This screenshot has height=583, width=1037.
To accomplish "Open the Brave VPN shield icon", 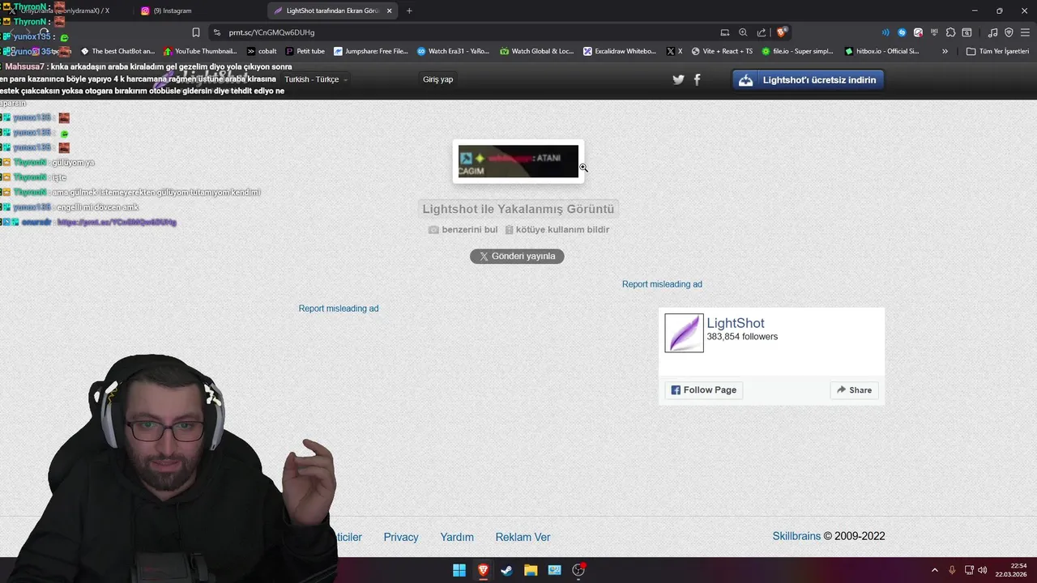I will pos(1009,32).
